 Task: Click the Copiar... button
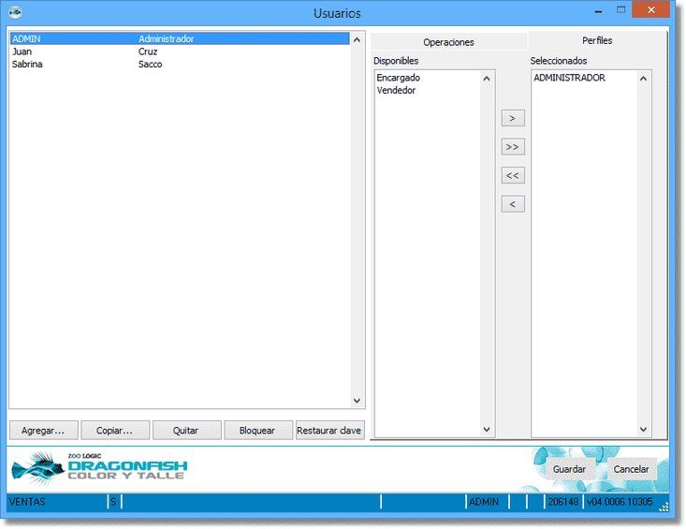(114, 431)
